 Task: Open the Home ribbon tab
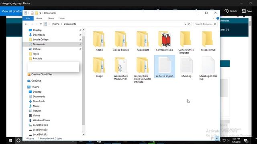tap(39, 18)
